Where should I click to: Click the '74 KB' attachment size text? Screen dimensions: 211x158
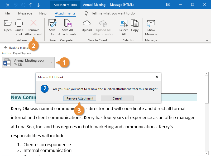pyautogui.click(x=18, y=65)
